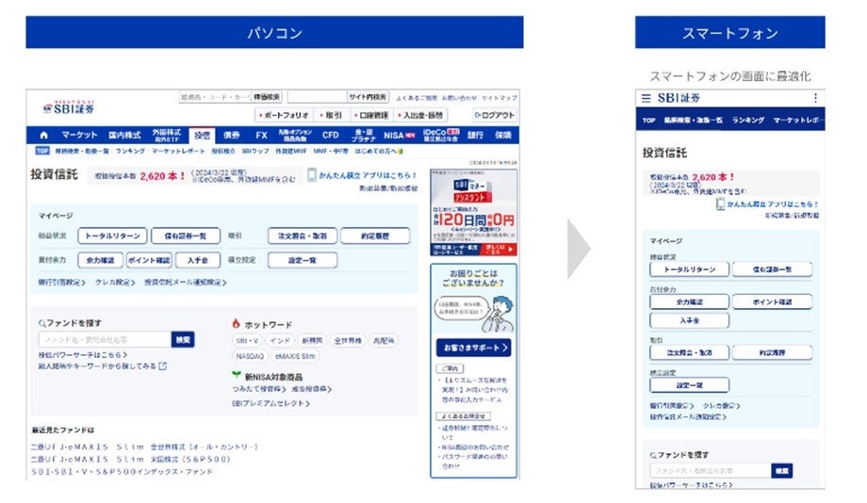Open the iDeCo tab in PC navigation

coord(441,135)
